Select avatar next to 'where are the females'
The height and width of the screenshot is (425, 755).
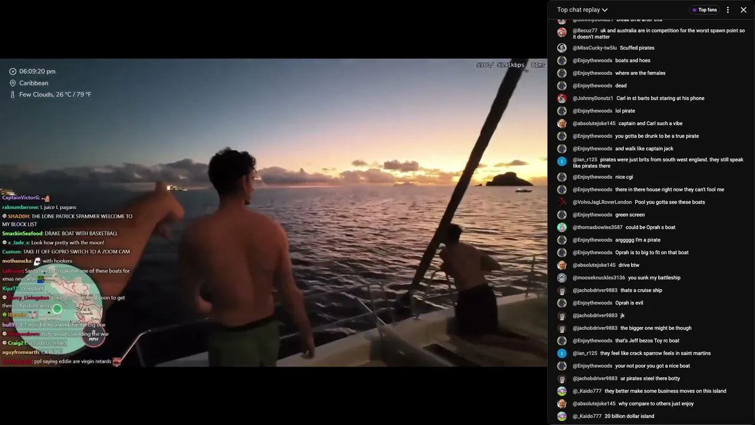[562, 73]
